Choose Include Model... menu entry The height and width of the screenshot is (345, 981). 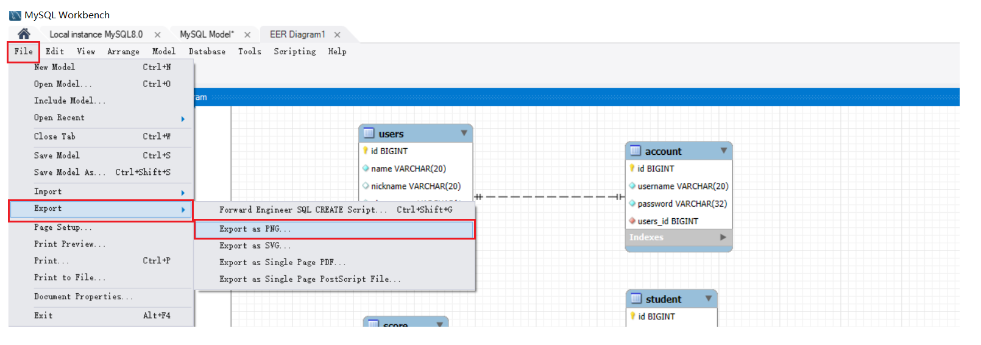click(x=102, y=101)
